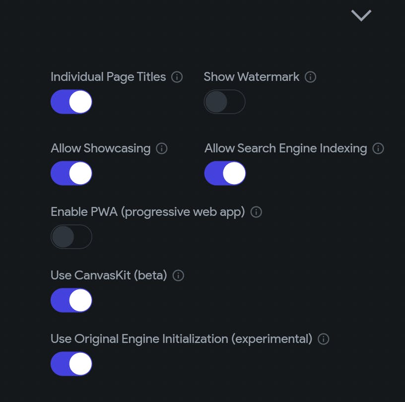Click the Individual Page Titles label text
The image size is (405, 402).
click(108, 77)
